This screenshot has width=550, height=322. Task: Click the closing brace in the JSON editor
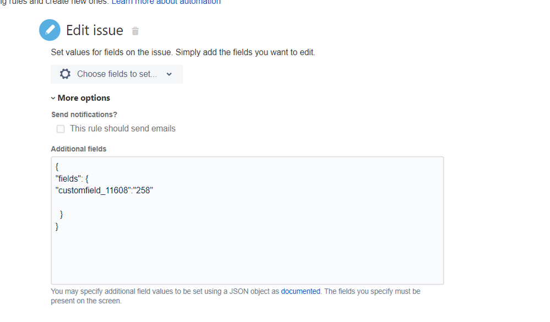click(57, 226)
